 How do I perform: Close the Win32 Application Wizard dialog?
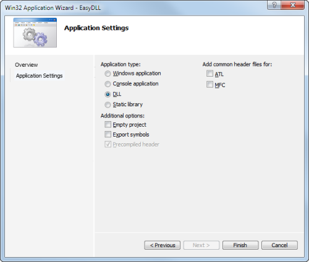coord(292,5)
